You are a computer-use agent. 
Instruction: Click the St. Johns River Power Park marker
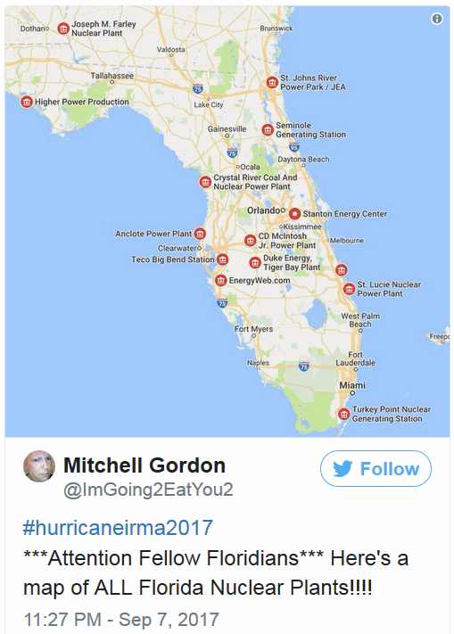pyautogui.click(x=272, y=82)
